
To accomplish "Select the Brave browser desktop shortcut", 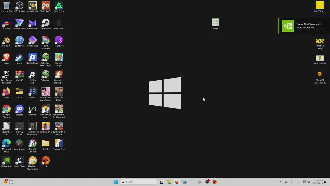I will (x=6, y=59).
